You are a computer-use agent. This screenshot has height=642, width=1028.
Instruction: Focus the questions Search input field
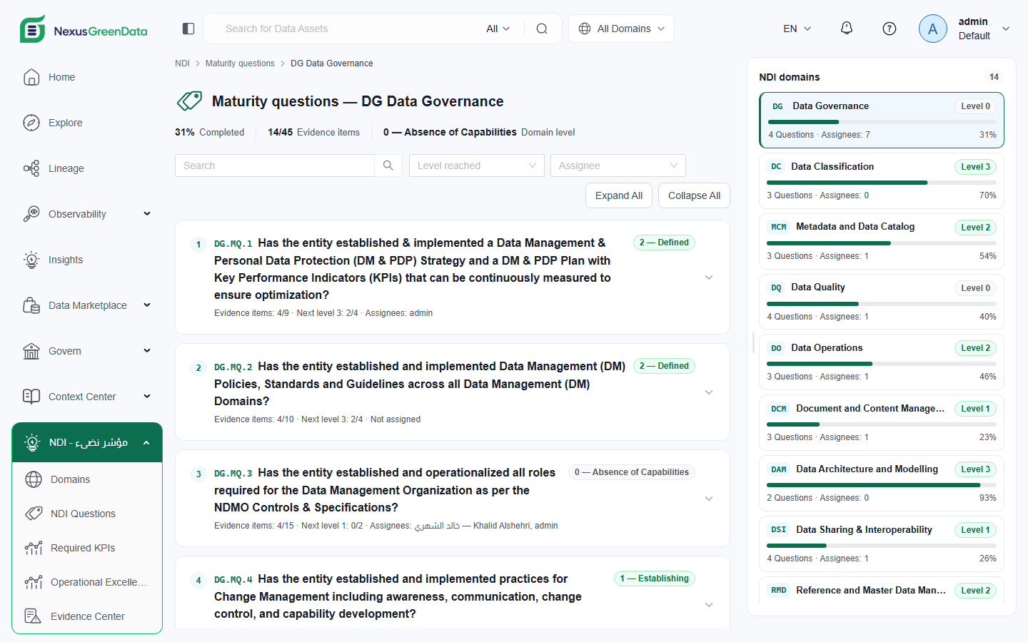(275, 165)
